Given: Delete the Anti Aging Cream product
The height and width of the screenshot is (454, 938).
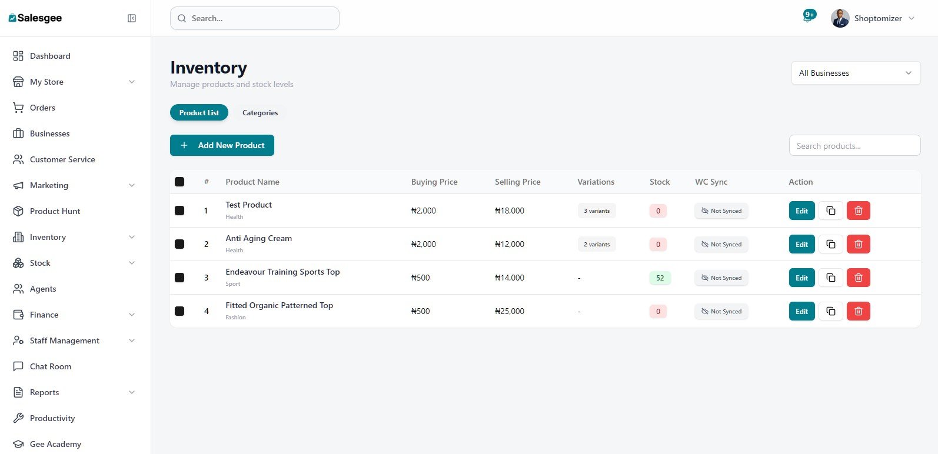Looking at the screenshot, I should coord(859,244).
